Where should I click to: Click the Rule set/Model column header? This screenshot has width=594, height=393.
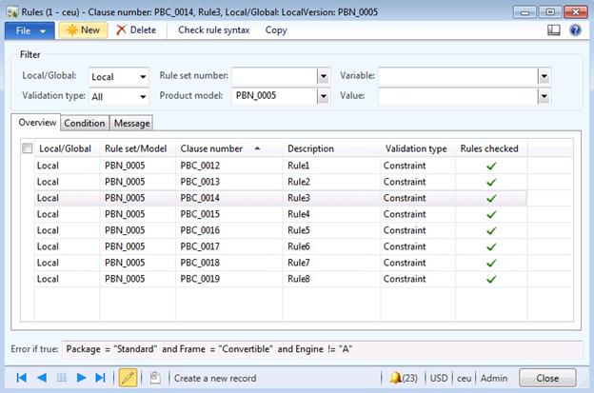tap(135, 148)
